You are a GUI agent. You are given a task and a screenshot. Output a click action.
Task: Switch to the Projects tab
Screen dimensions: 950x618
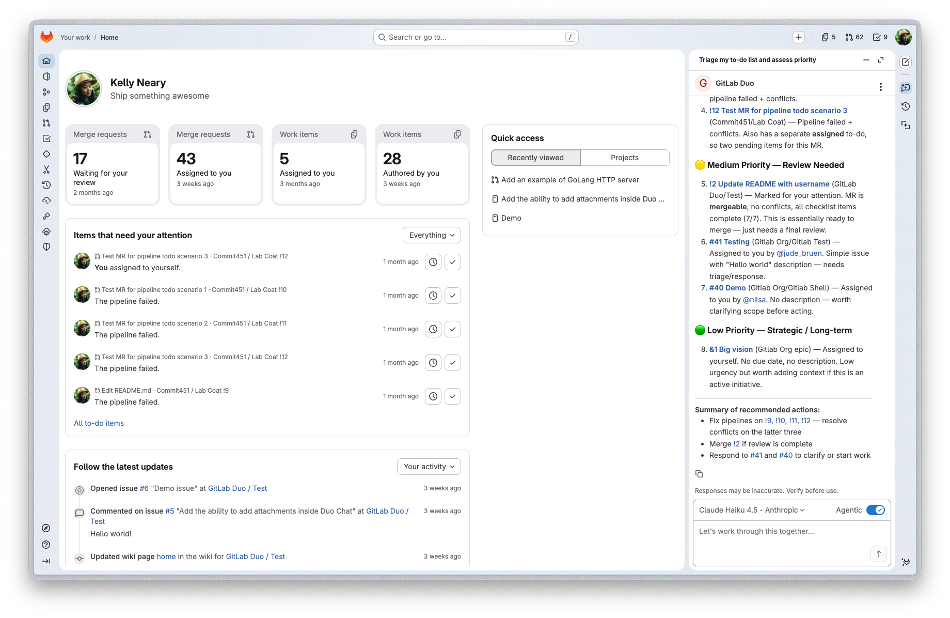625,158
